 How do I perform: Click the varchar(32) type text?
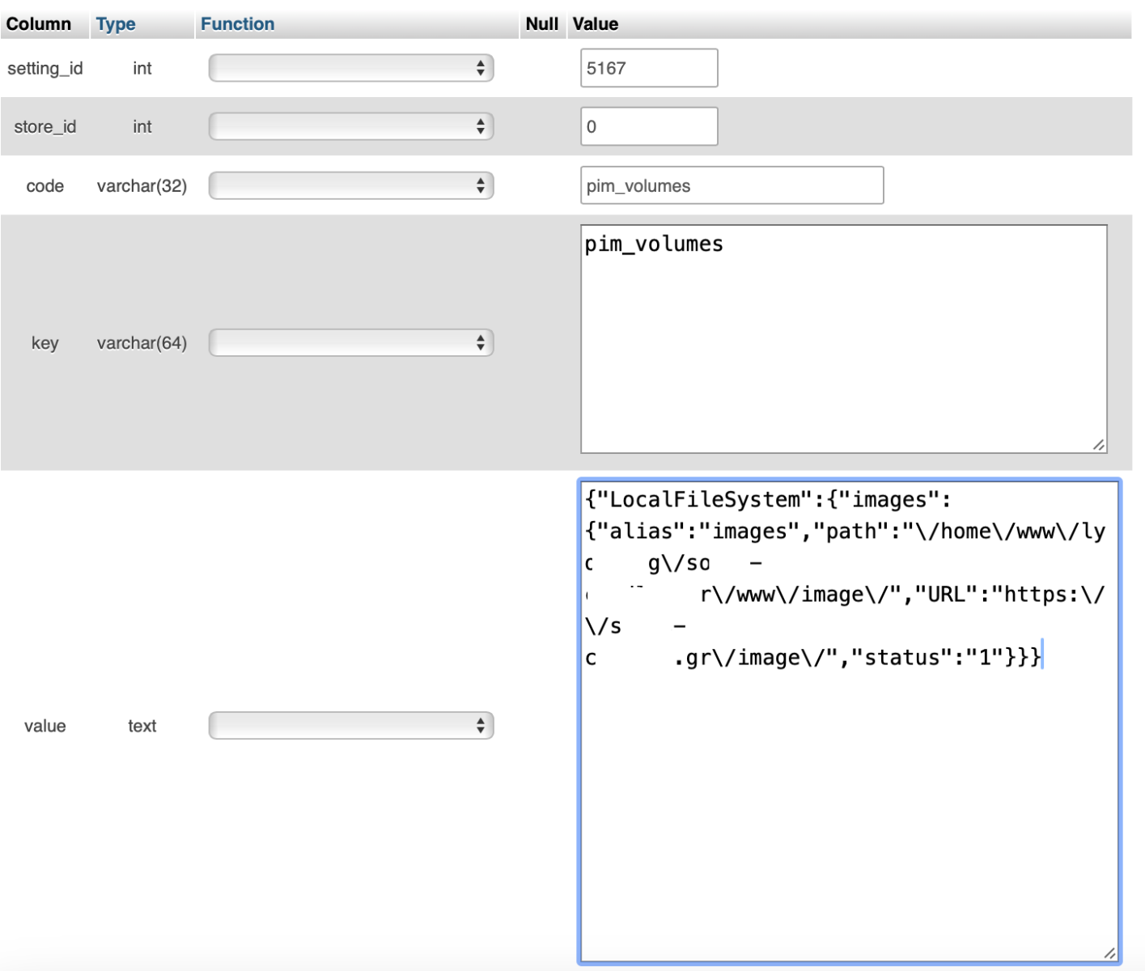point(142,186)
